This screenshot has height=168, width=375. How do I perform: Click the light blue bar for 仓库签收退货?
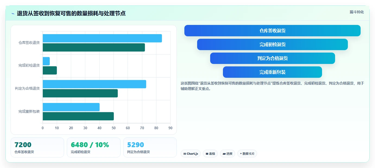click(102, 38)
